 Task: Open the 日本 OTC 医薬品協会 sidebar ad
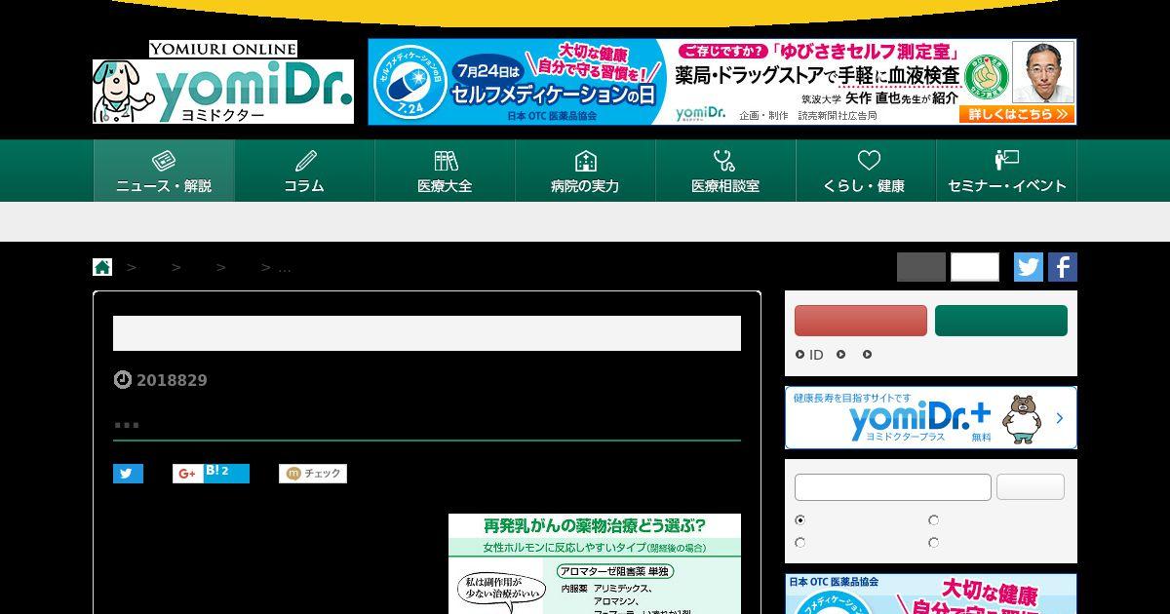[931, 594]
